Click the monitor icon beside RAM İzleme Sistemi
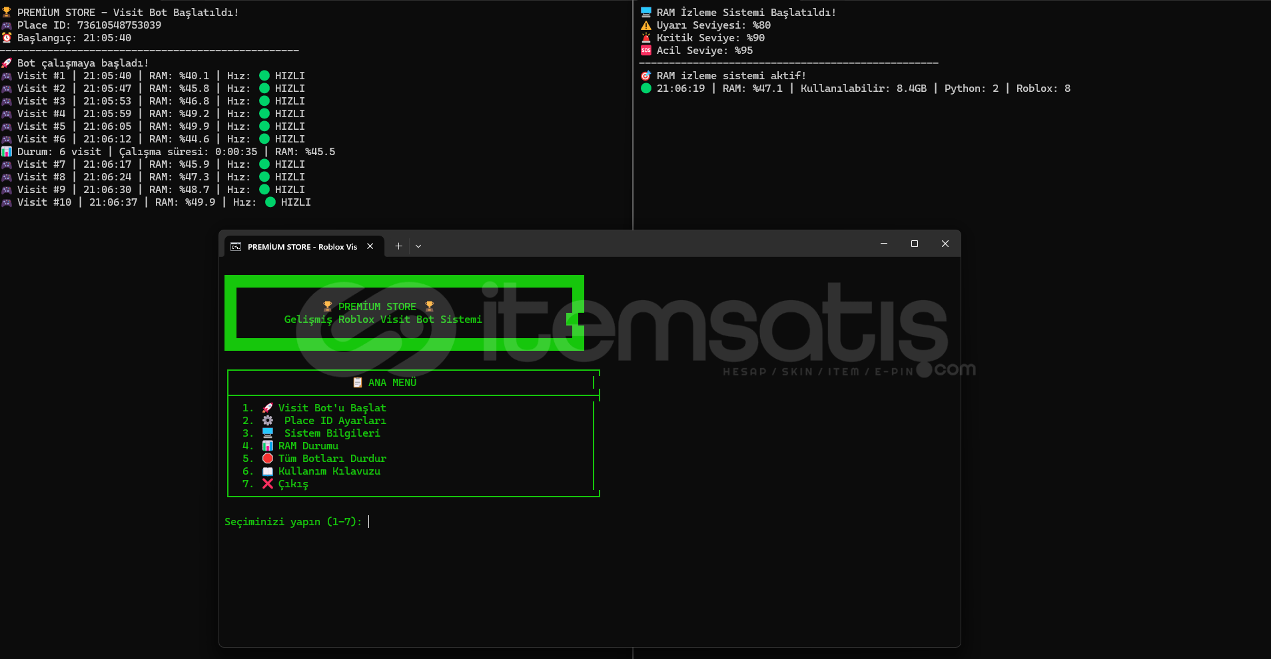Image resolution: width=1271 pixels, height=659 pixels. pos(646,13)
